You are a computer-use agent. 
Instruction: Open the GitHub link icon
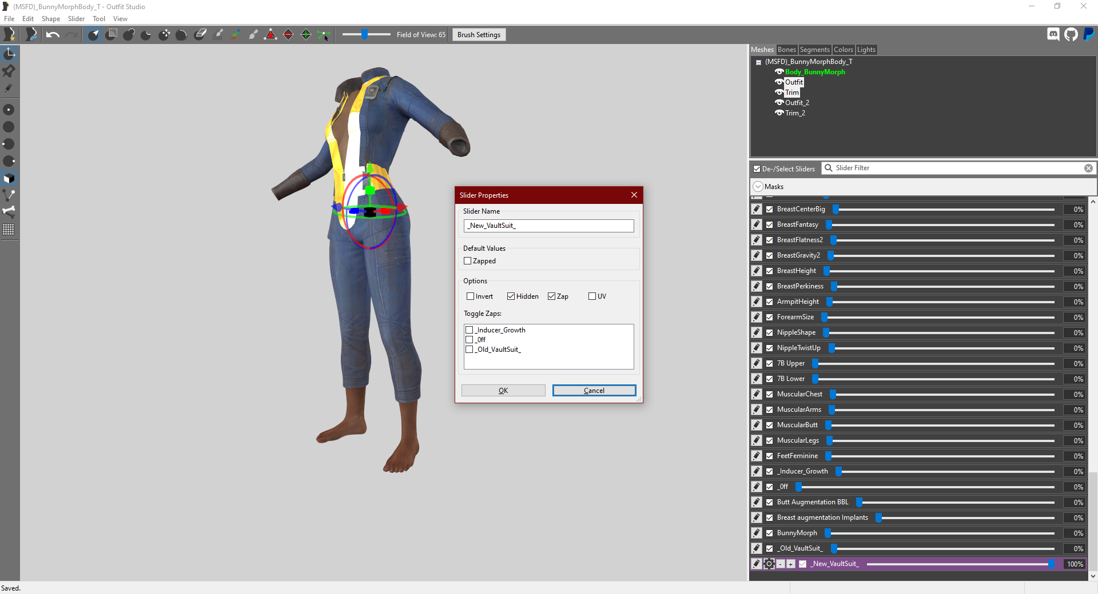[1071, 34]
